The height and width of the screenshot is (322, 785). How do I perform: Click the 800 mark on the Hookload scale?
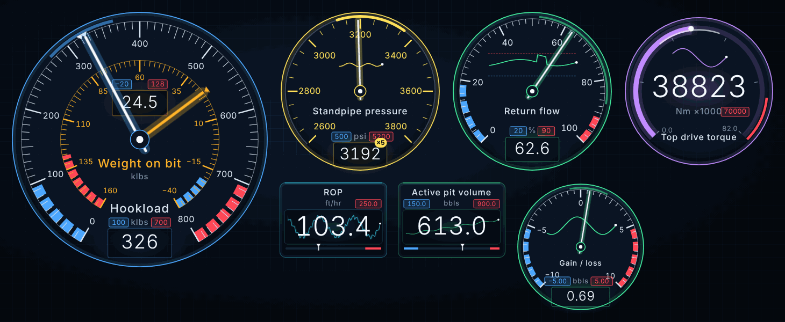(x=186, y=219)
